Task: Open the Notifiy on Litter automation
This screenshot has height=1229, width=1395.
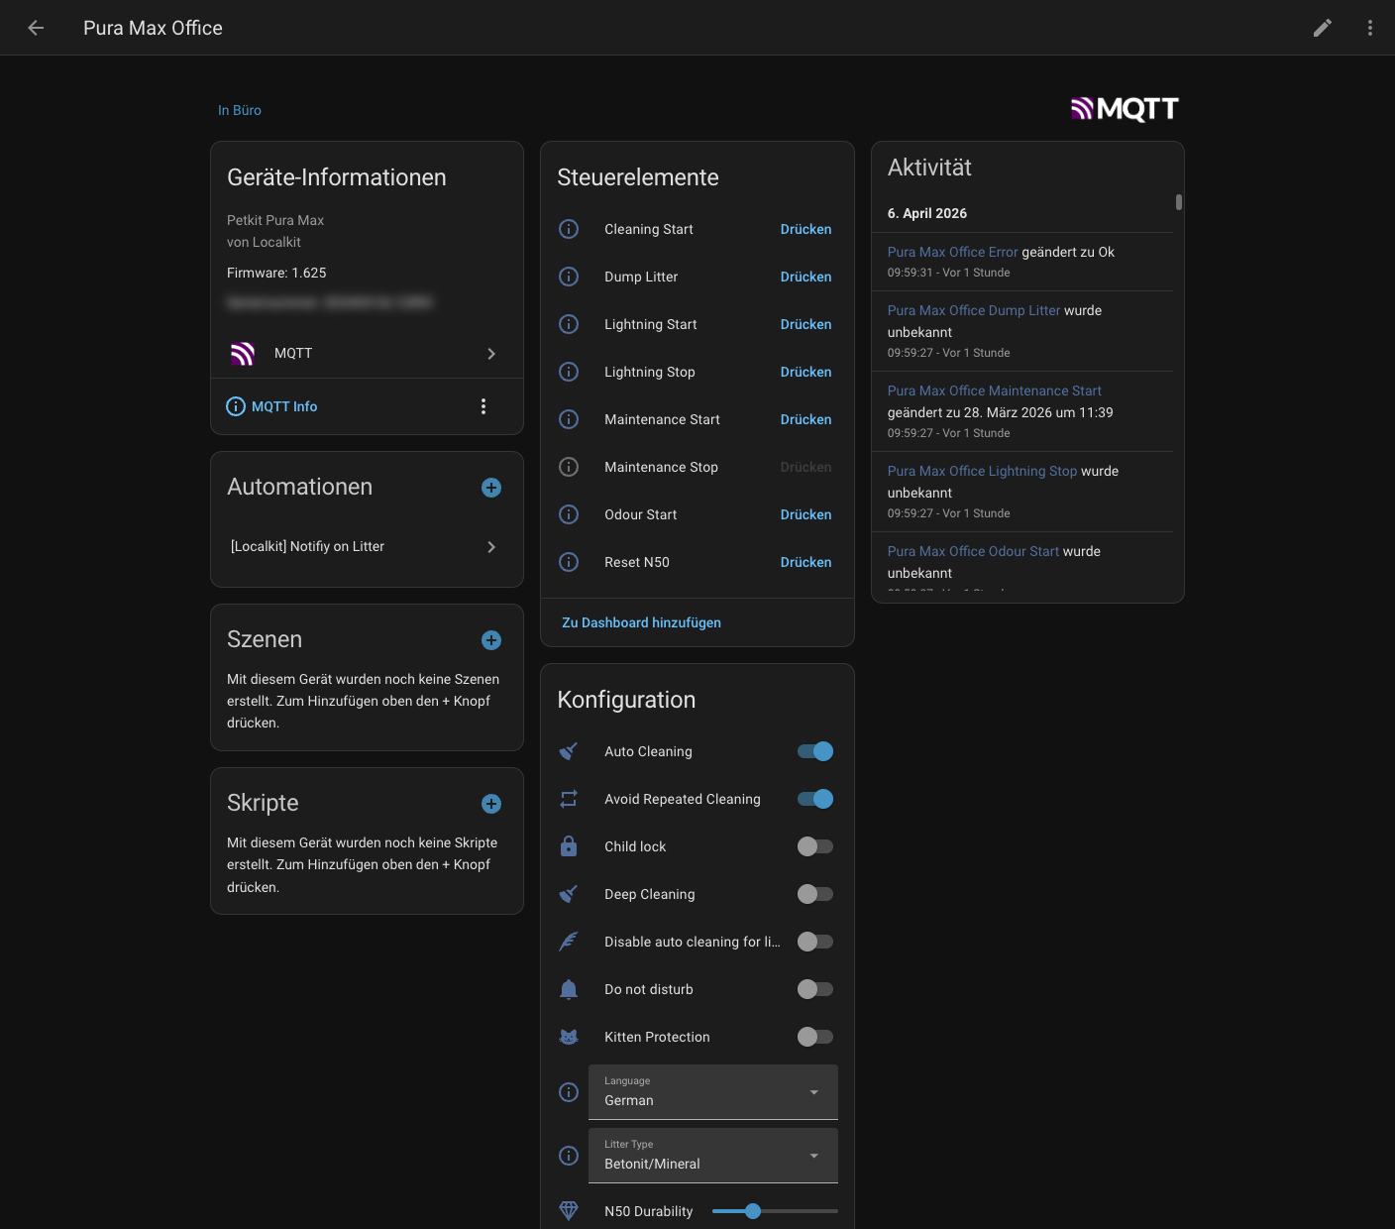Action: (x=367, y=547)
